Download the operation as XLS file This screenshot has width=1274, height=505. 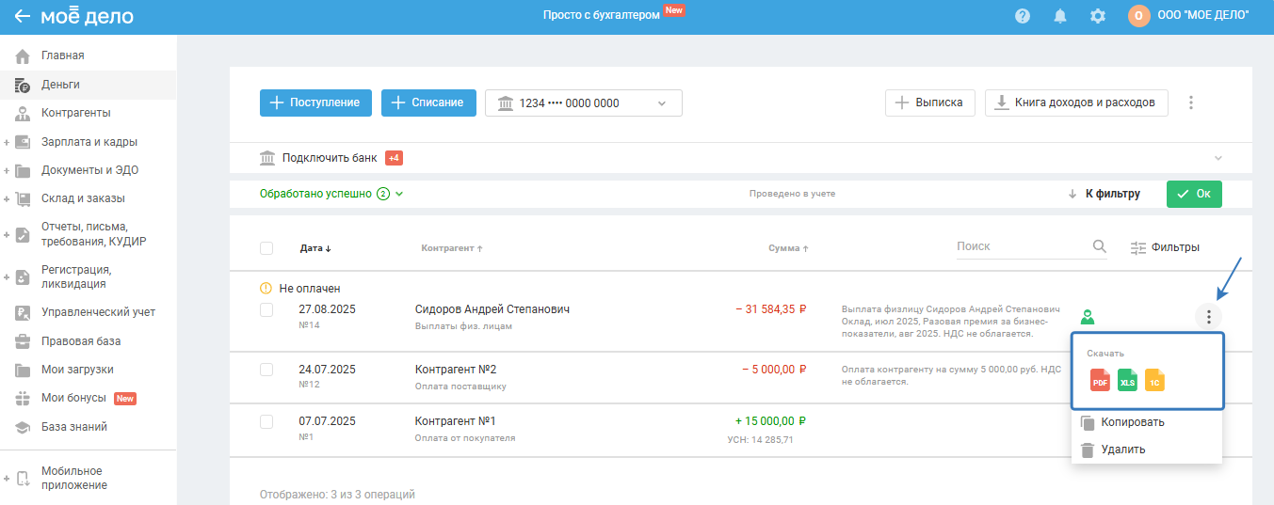pos(1127,380)
